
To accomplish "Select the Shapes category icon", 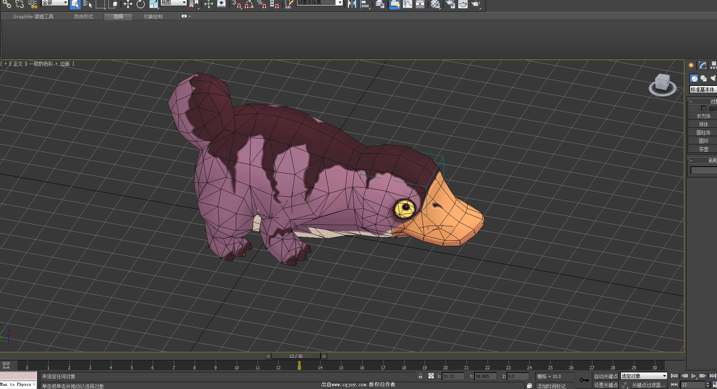I will (704, 78).
